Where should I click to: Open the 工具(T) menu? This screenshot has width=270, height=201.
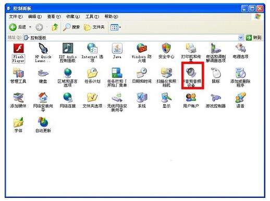[92, 17]
